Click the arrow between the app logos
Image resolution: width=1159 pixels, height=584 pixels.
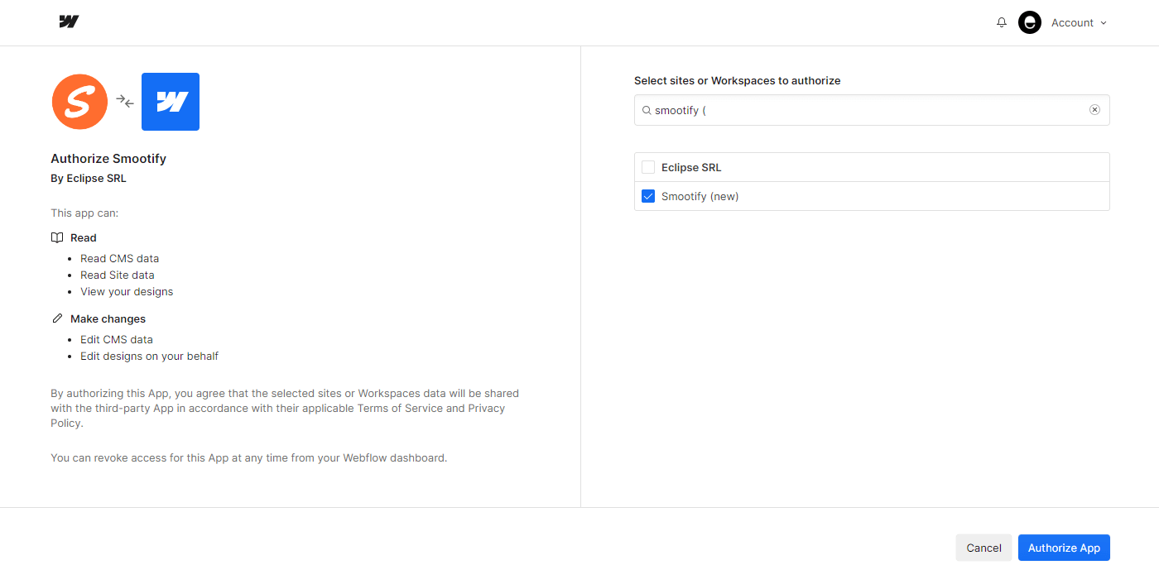pyautogui.click(x=124, y=101)
